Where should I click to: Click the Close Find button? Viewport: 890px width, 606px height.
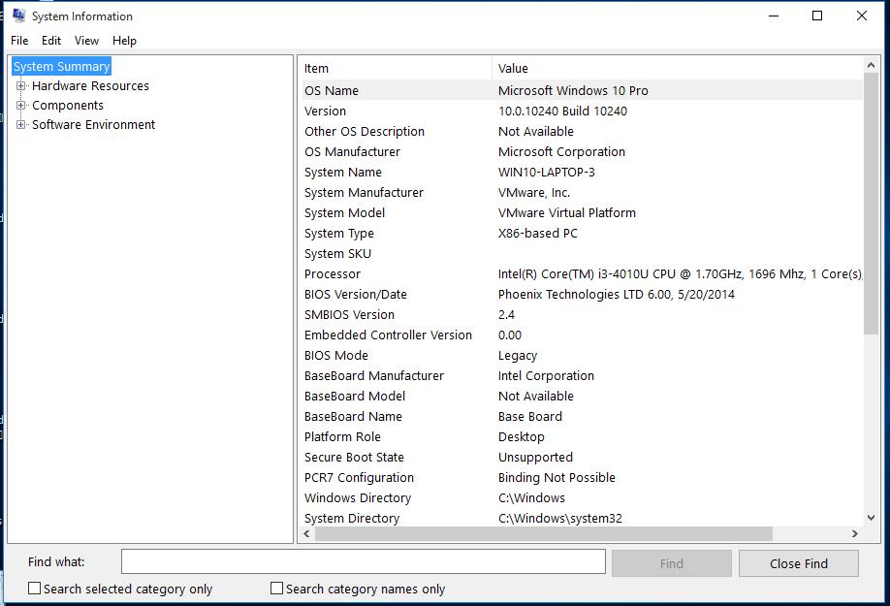[798, 563]
